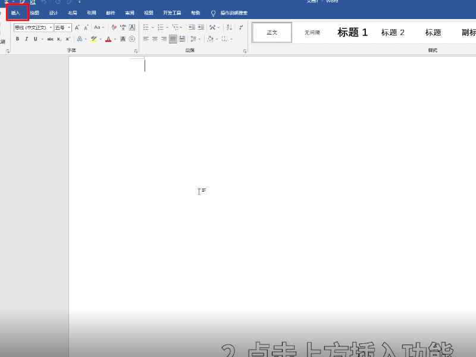Apply italic formatting
This screenshot has width=476, height=357.
(x=26, y=39)
